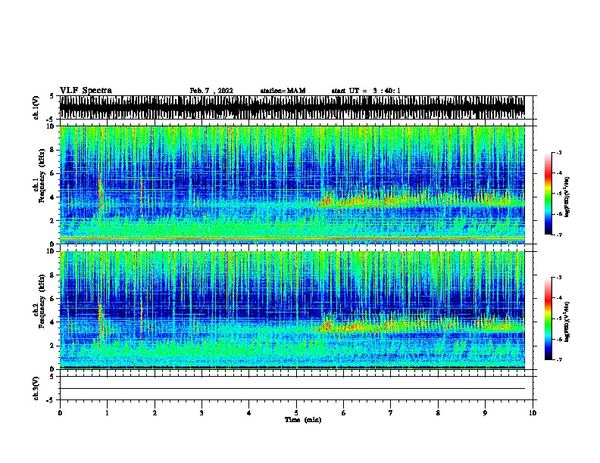
Task: Click the "VLF Spectra" plot title
Action: 86,91
